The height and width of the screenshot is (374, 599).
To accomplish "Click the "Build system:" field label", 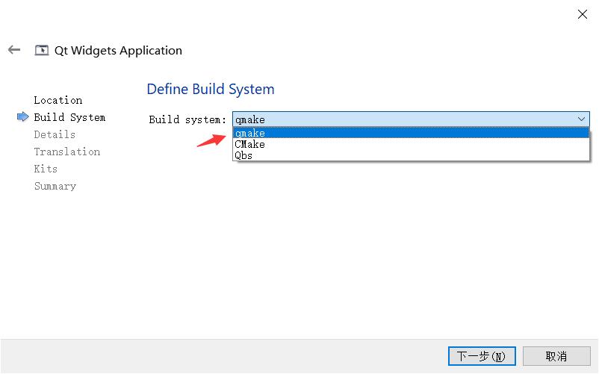I will click(x=187, y=119).
